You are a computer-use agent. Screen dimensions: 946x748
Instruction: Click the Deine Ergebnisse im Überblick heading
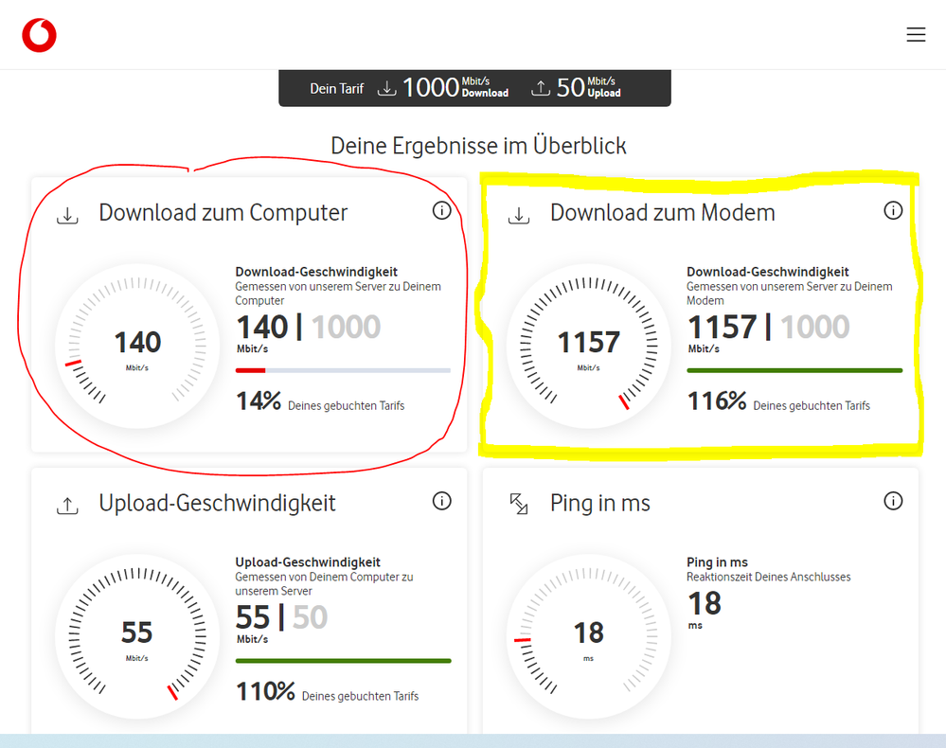coord(477,145)
